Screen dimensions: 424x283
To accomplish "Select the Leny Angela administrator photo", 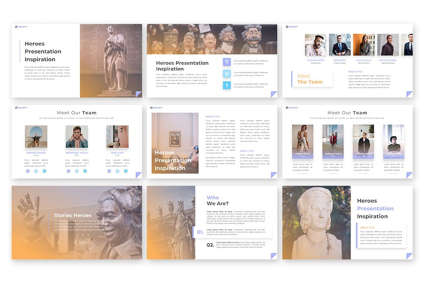I will click(364, 45).
